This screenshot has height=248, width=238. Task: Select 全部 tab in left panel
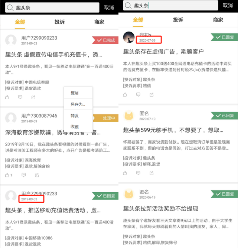[20, 22]
